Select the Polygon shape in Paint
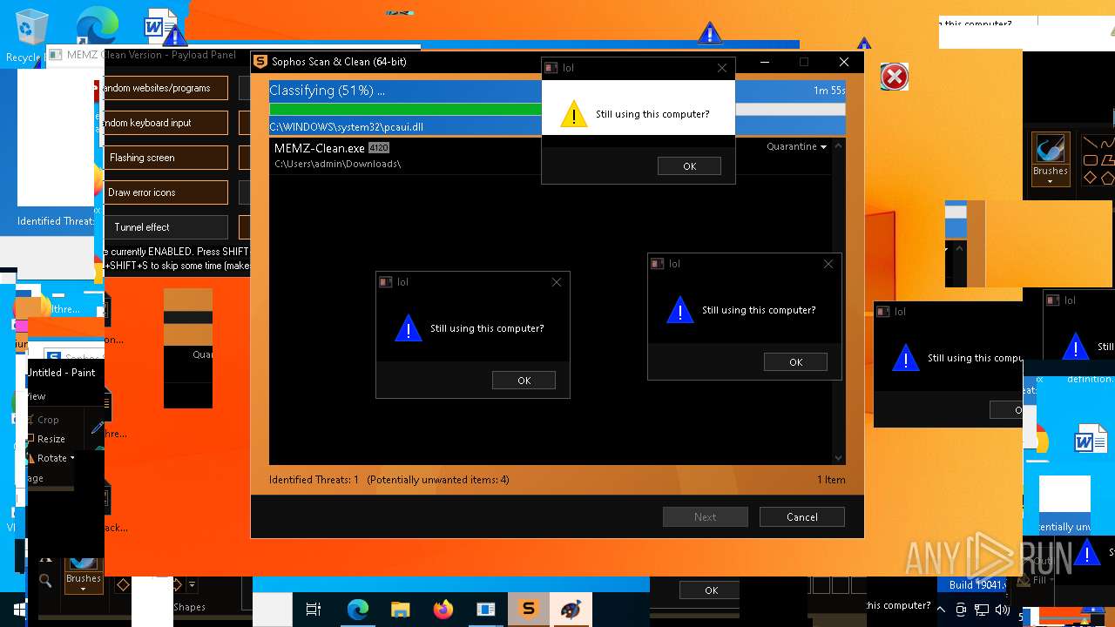The height and width of the screenshot is (627, 1115). coord(1107,160)
